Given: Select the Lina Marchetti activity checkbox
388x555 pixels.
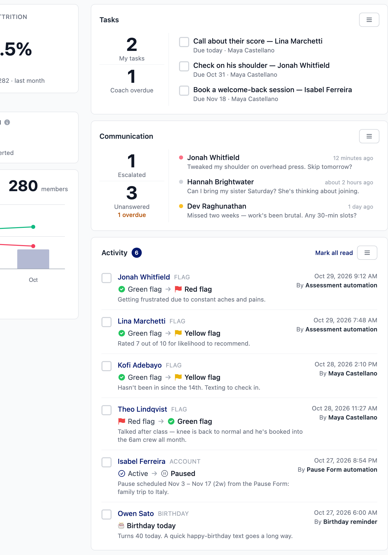Looking at the screenshot, I should (107, 322).
